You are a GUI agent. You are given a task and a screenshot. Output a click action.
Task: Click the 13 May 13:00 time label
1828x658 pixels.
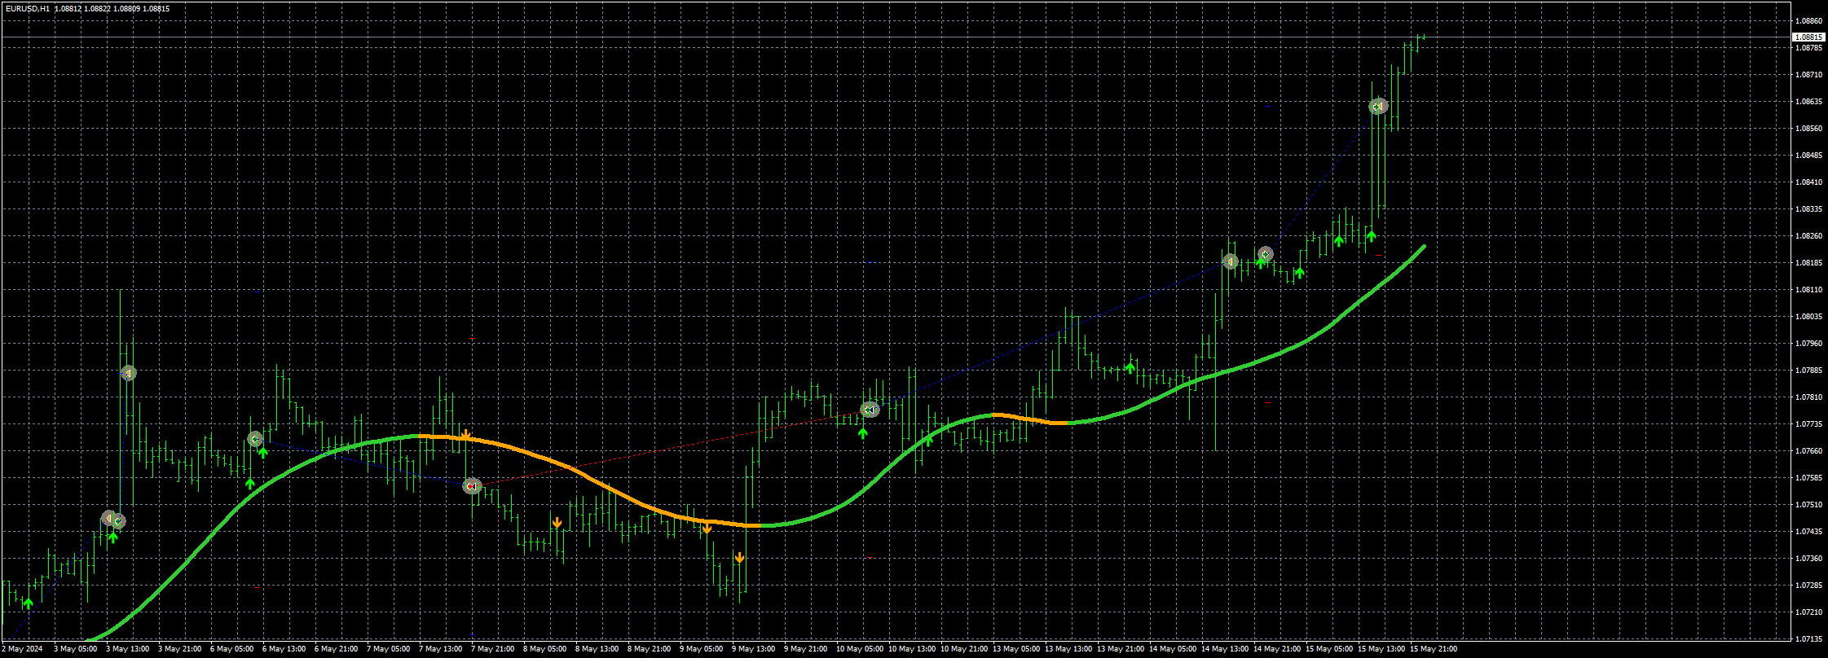pos(1068,649)
